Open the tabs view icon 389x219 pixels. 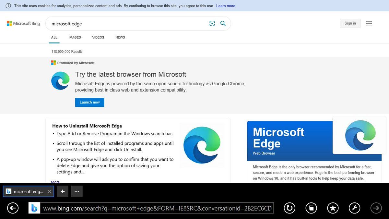coord(311,208)
